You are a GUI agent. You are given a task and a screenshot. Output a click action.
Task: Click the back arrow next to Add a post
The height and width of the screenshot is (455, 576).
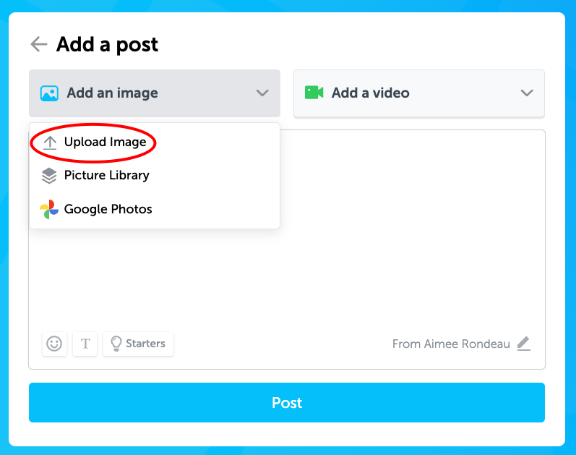[x=39, y=45]
